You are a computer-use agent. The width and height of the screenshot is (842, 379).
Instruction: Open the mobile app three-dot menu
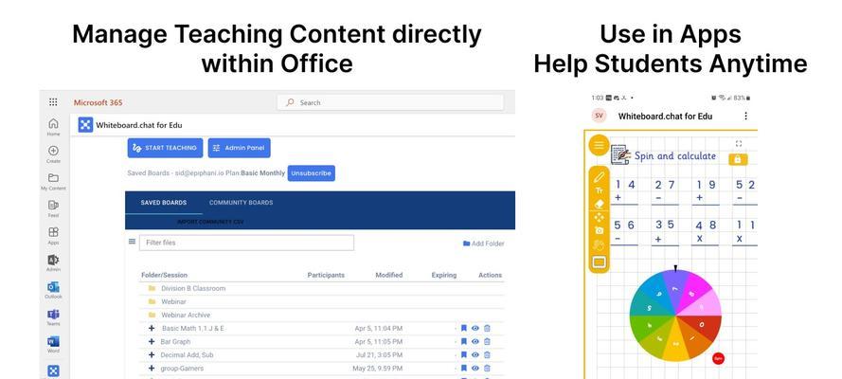745,116
